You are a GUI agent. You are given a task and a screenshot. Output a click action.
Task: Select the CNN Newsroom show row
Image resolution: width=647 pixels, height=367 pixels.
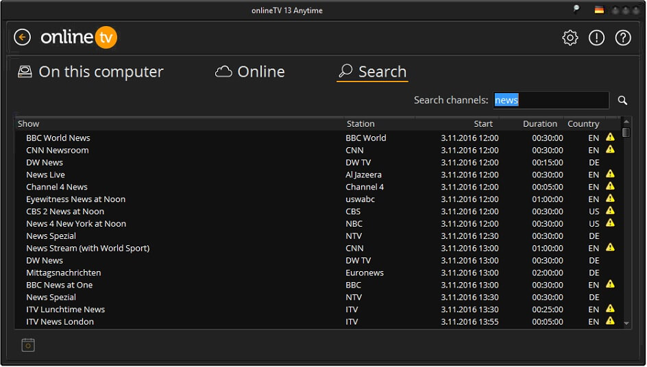tap(318, 150)
